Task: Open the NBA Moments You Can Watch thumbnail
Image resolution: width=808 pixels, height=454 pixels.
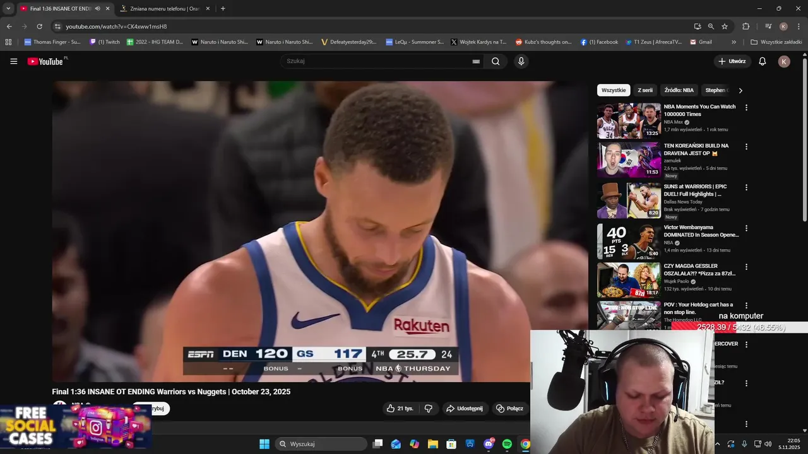Action: click(x=629, y=120)
